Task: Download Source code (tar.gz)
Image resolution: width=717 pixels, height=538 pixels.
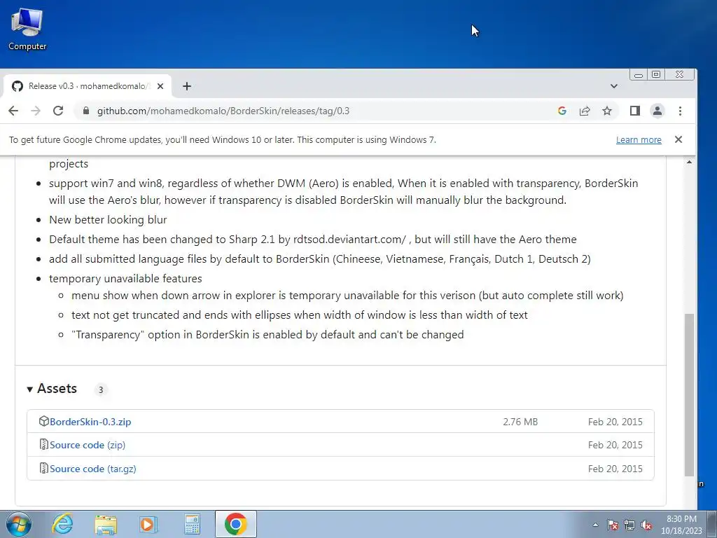Action: (x=93, y=469)
